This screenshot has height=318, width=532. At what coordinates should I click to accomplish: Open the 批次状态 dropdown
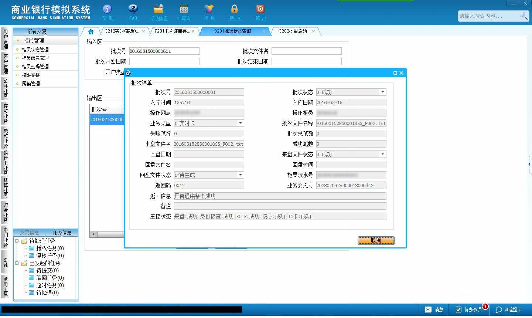click(x=383, y=92)
